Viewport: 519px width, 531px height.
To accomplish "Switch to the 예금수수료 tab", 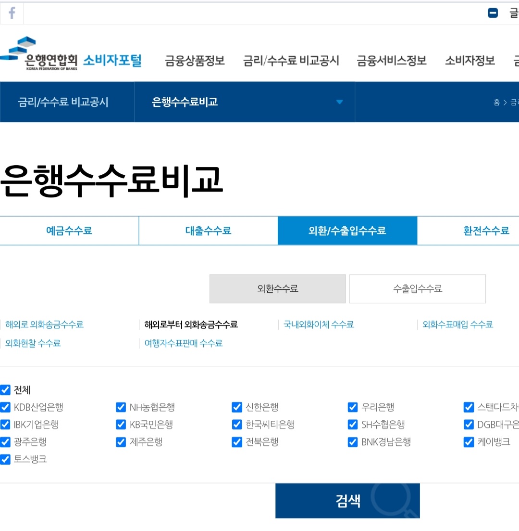I will point(69,231).
